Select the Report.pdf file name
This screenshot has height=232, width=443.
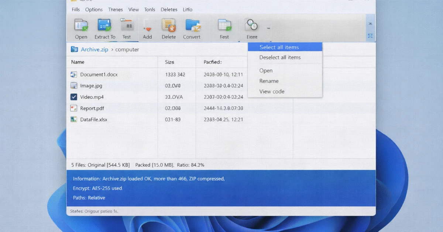(x=92, y=108)
